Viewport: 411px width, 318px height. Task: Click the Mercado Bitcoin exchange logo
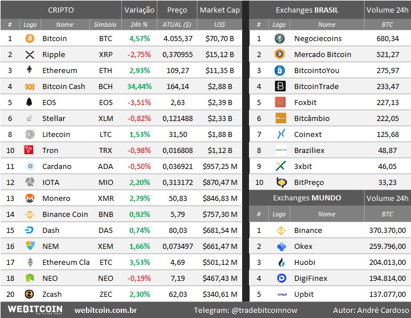tap(280, 54)
